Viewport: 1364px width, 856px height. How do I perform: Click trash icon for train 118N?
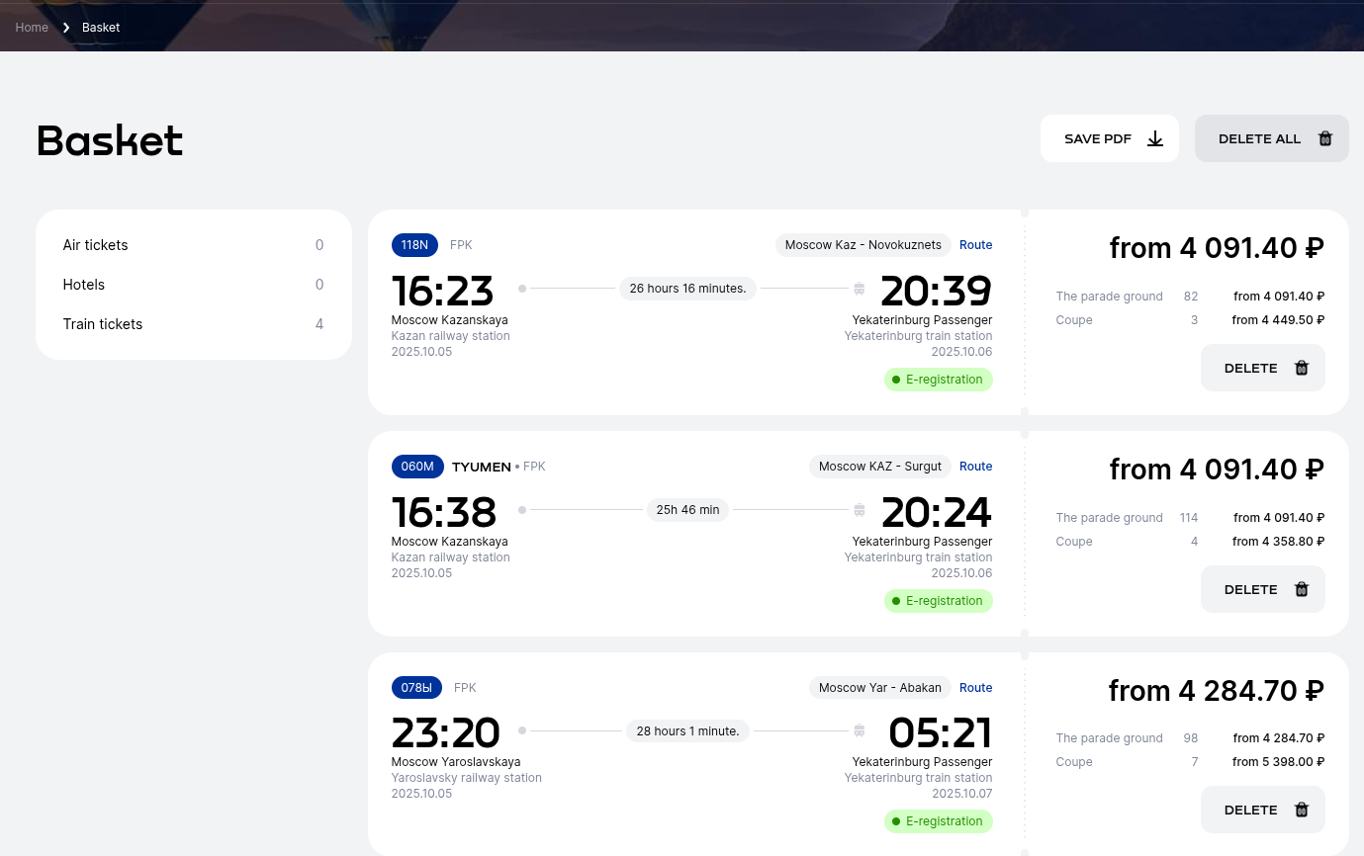pos(1302,368)
